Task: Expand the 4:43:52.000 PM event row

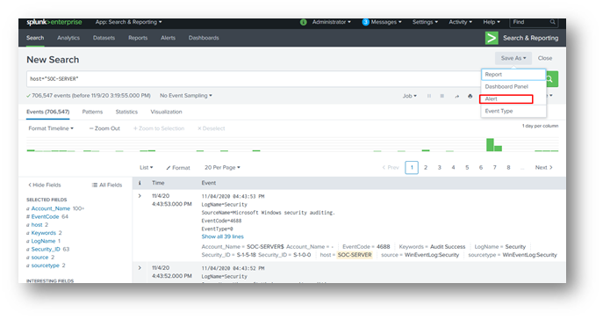Action: point(140,268)
